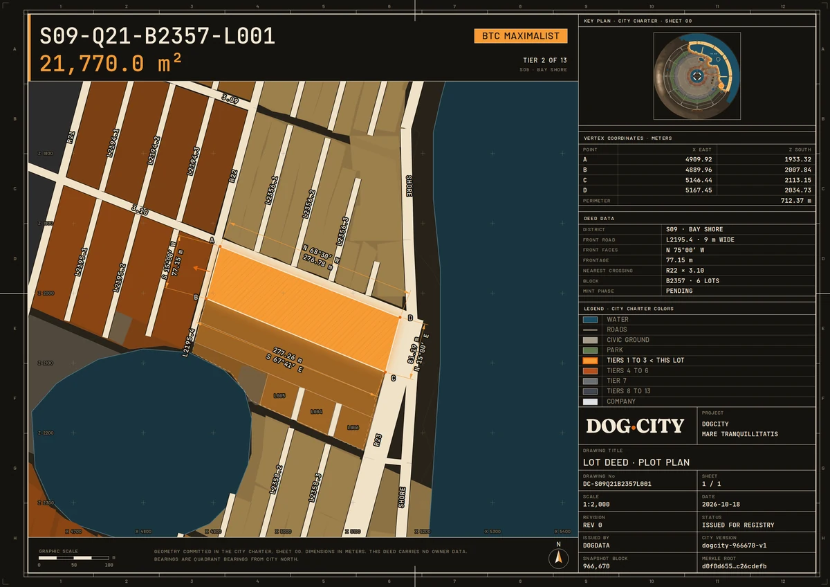Click the TIERS 4 TO 6 legend swatch
The image size is (830, 587).
point(590,371)
